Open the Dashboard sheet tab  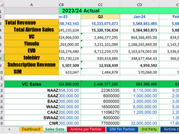click(x=31, y=129)
